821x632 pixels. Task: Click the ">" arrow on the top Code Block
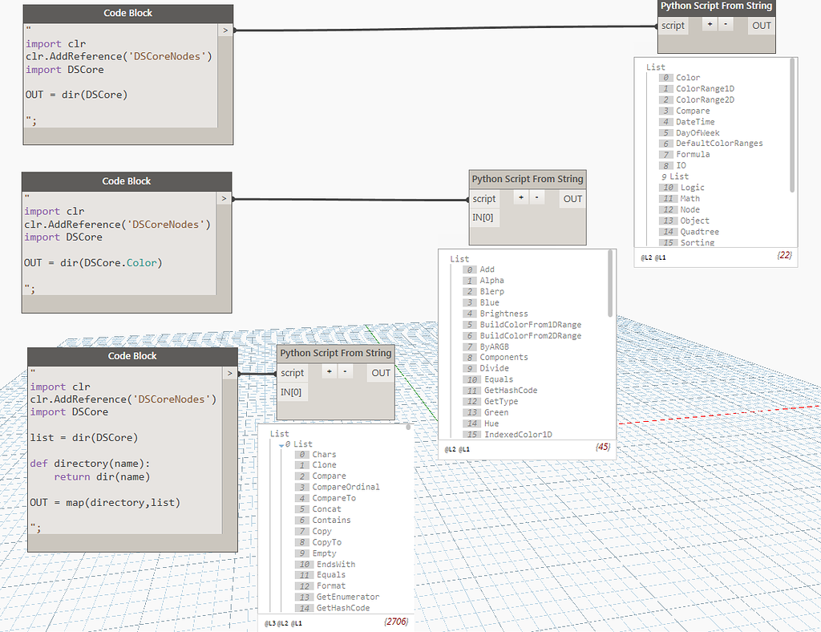(x=225, y=30)
